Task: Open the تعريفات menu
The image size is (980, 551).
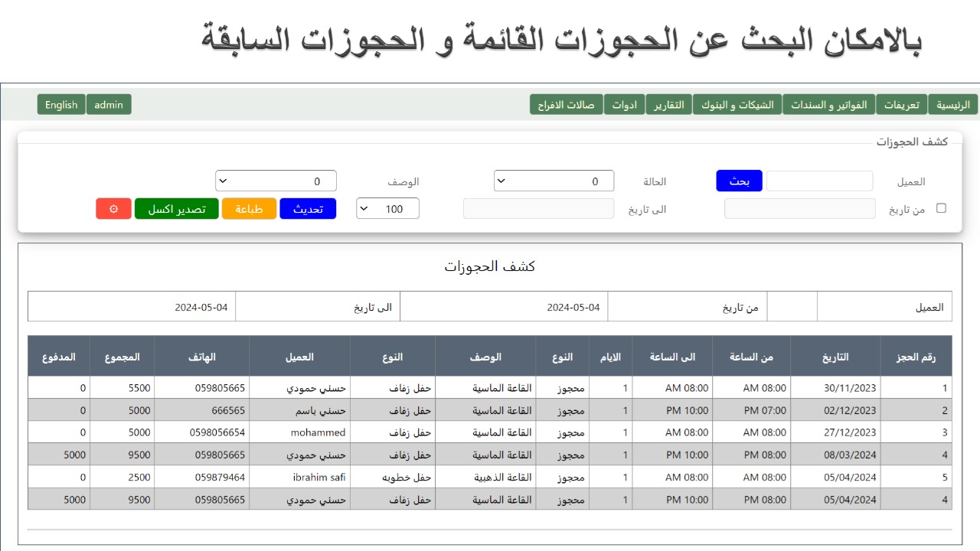Action: pos(902,105)
